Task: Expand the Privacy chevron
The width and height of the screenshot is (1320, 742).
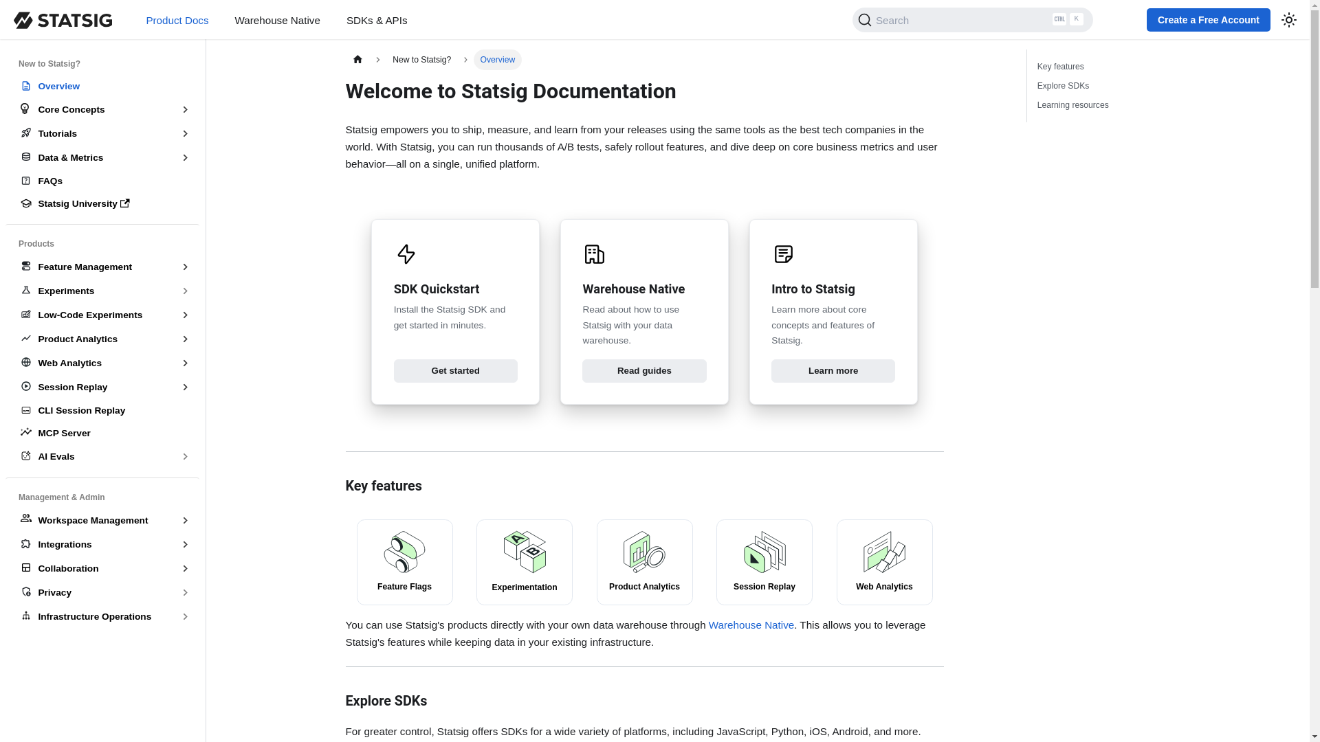Action: (x=185, y=593)
